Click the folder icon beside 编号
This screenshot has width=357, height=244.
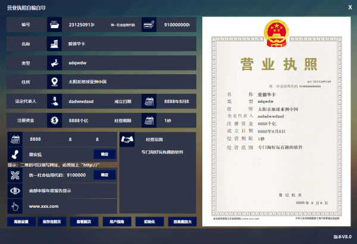click(54, 26)
